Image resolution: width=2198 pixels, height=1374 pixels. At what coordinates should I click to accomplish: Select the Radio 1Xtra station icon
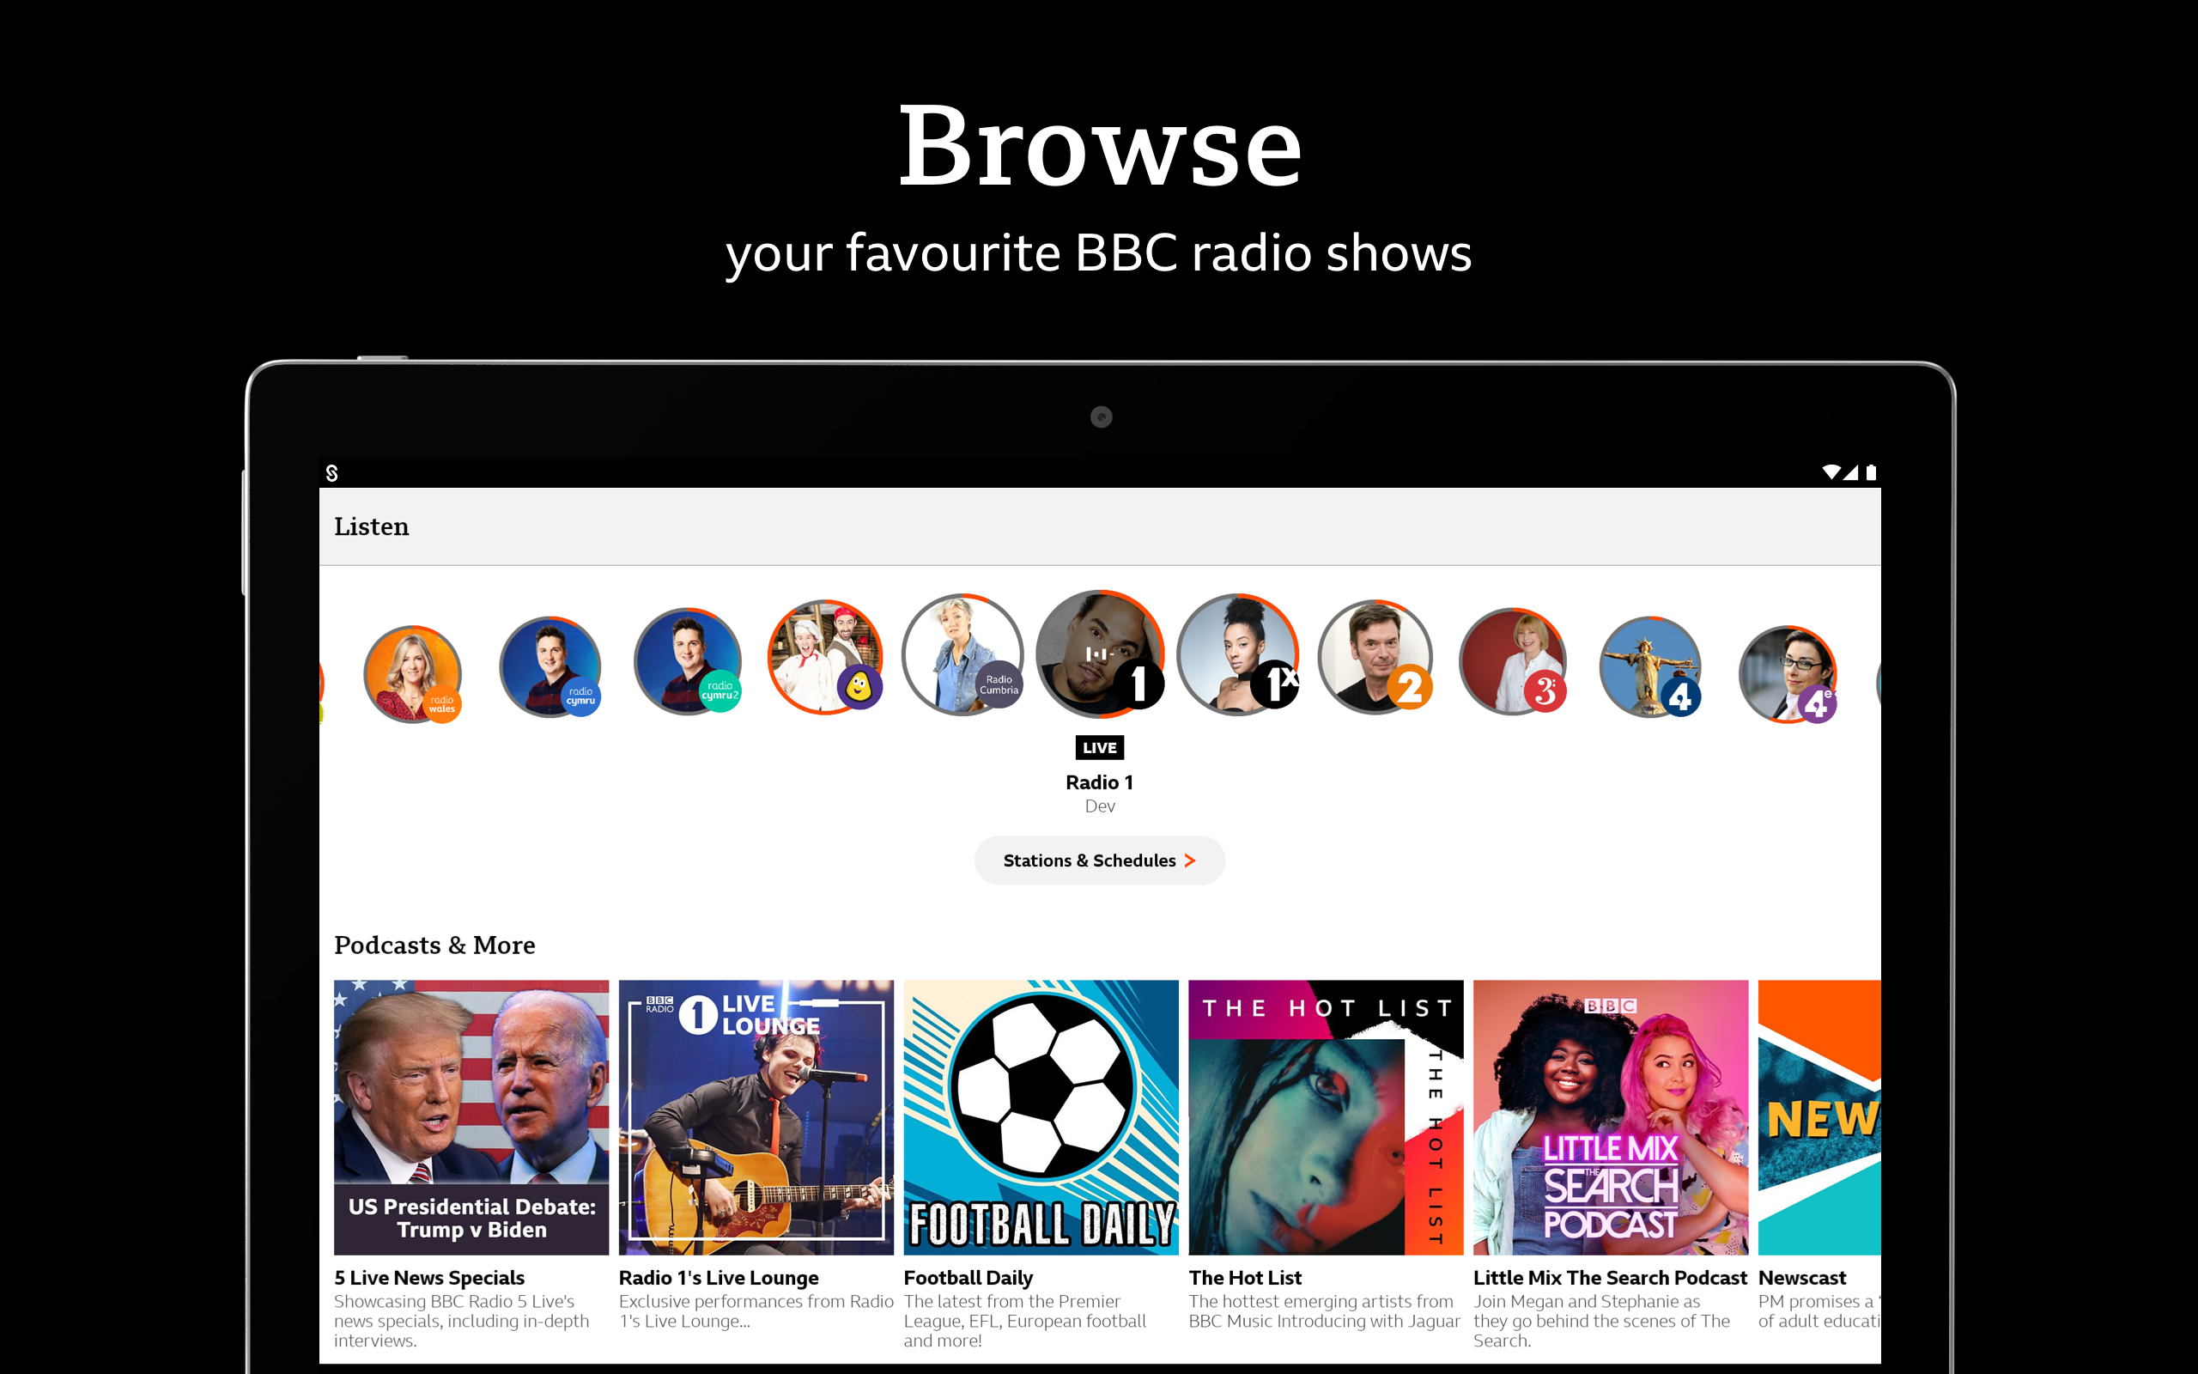pyautogui.click(x=1238, y=654)
